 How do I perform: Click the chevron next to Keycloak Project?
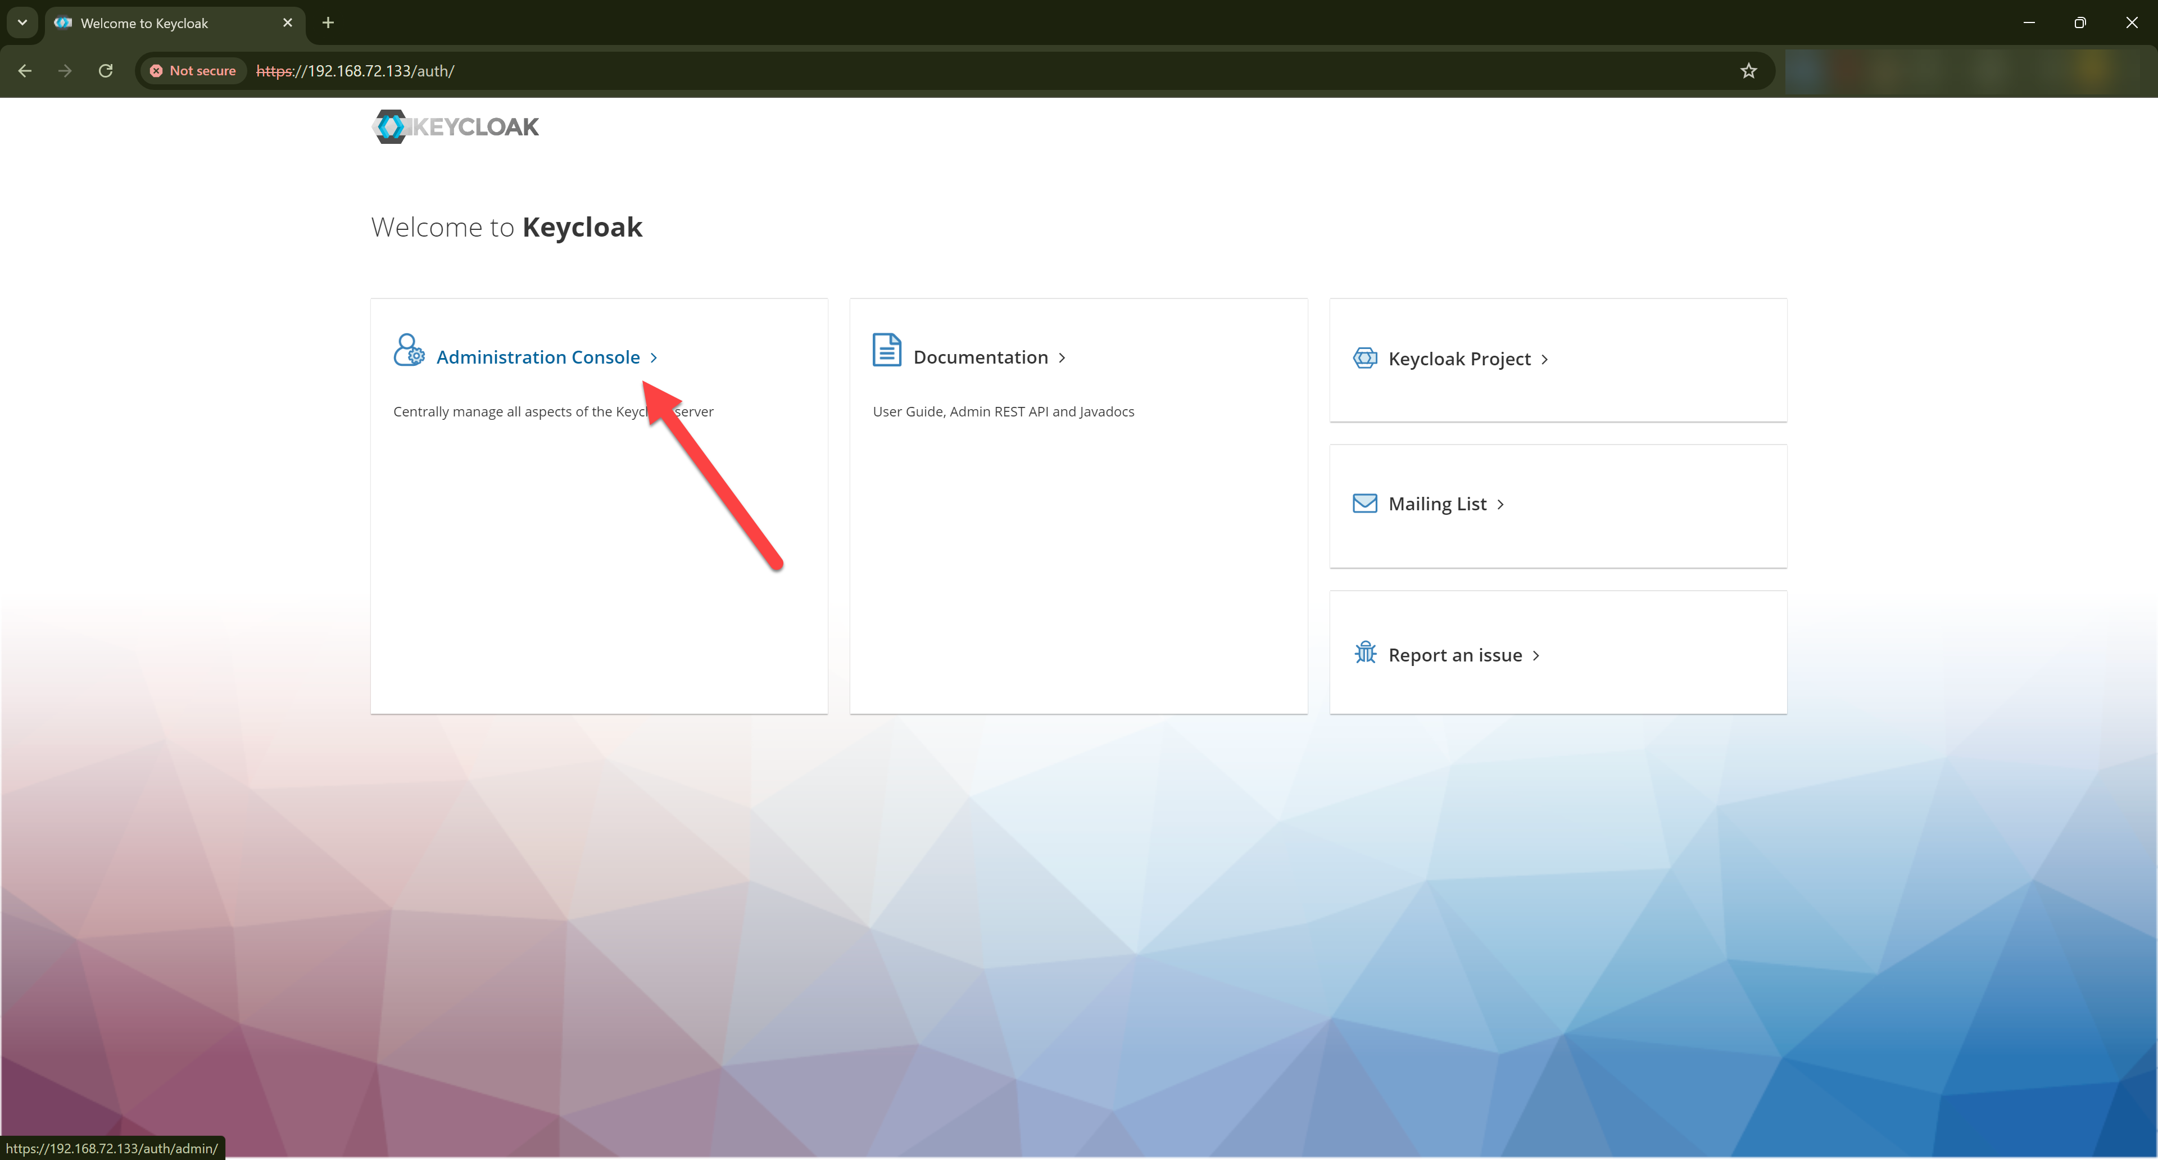click(x=1545, y=359)
